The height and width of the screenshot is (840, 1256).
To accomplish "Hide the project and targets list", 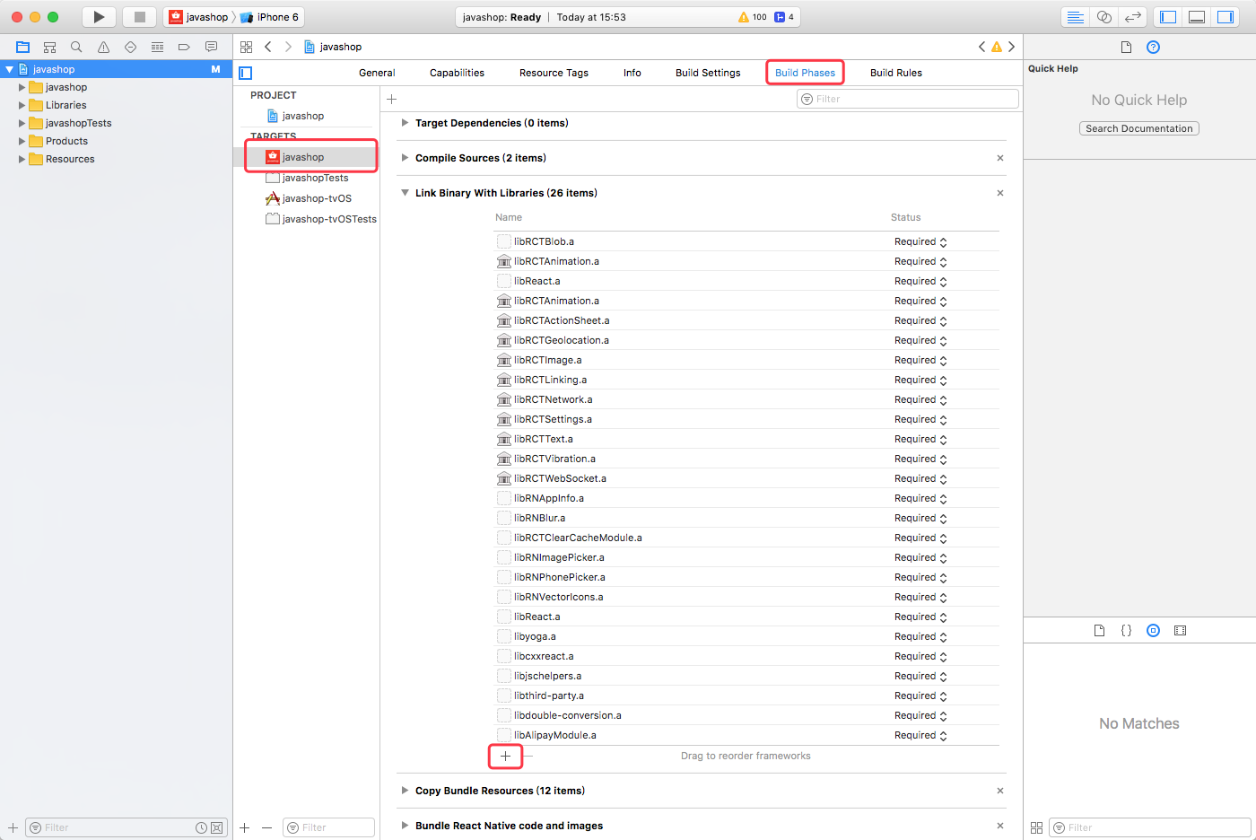I will point(246,73).
